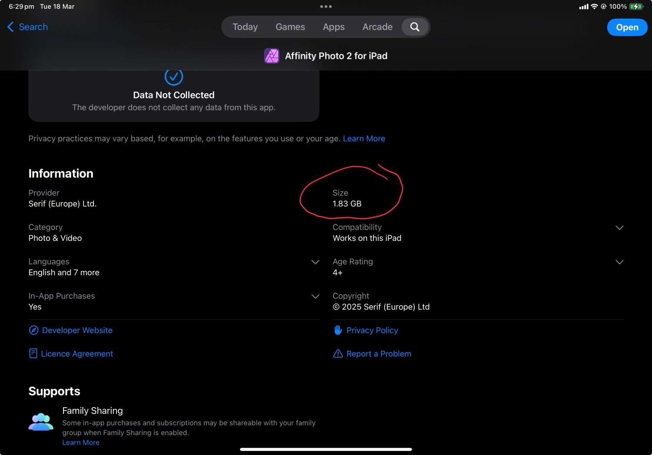Click the Licence Agreement document icon
The image size is (652, 455).
[33, 353]
